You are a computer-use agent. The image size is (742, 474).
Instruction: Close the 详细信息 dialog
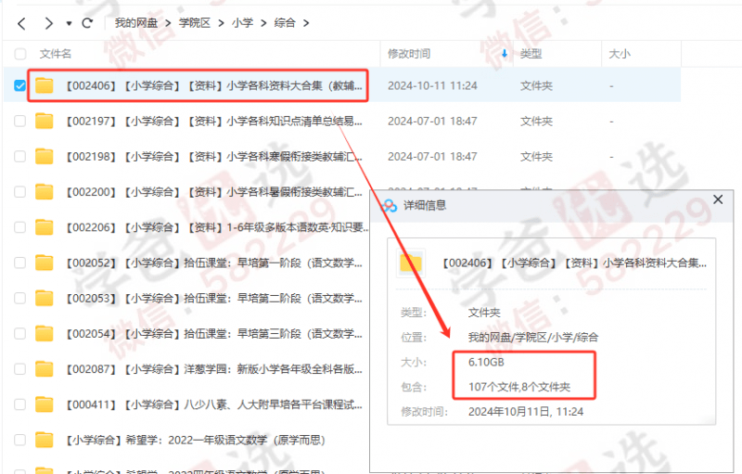(x=718, y=199)
